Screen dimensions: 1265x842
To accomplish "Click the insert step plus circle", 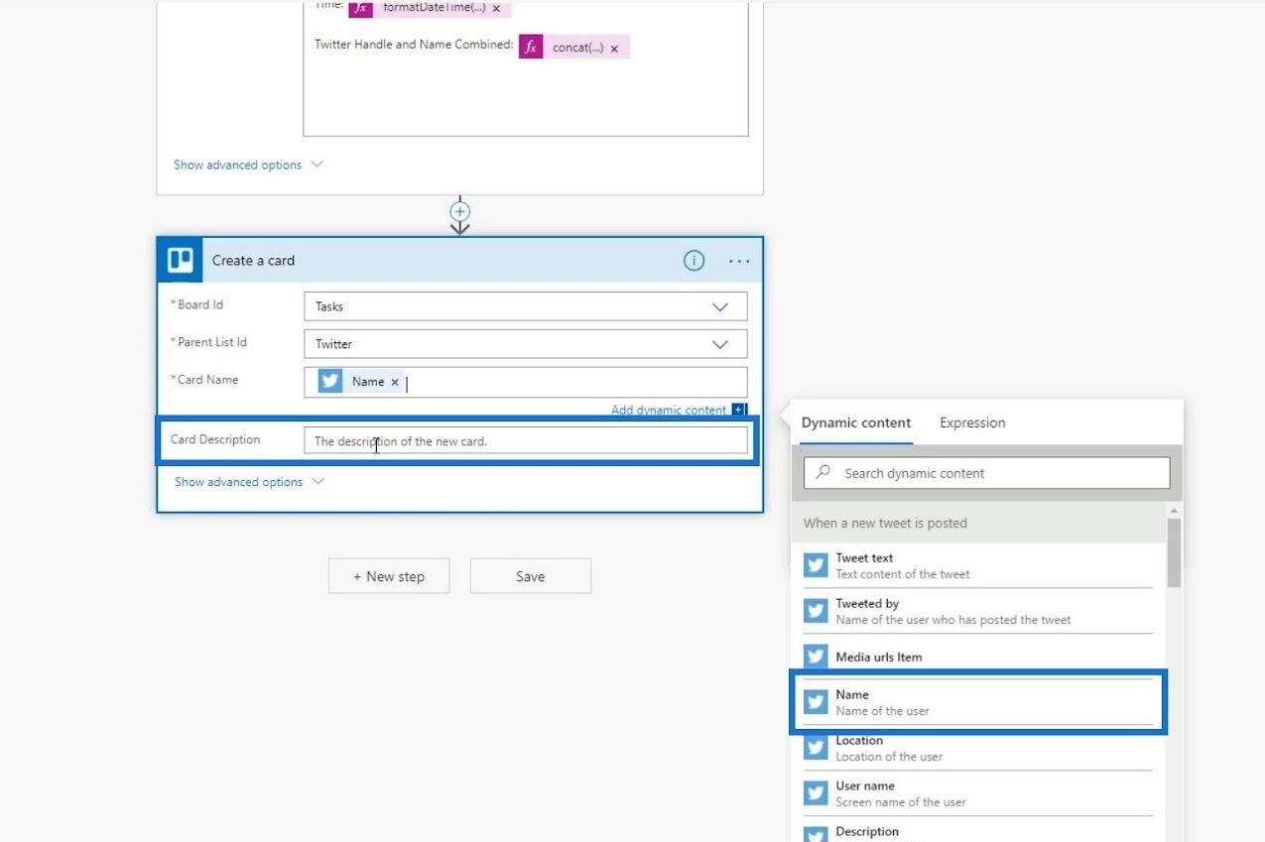I will (x=459, y=211).
